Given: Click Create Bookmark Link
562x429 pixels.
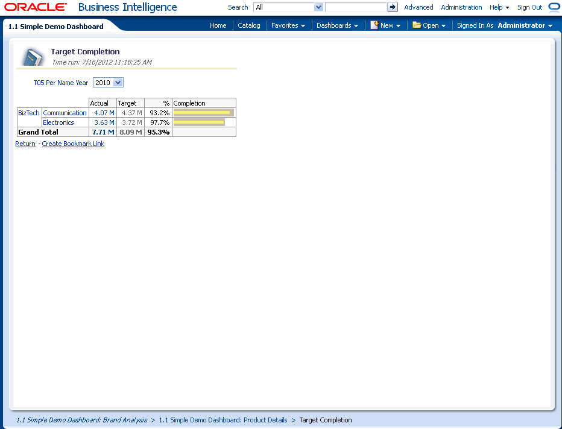Looking at the screenshot, I should pos(73,144).
